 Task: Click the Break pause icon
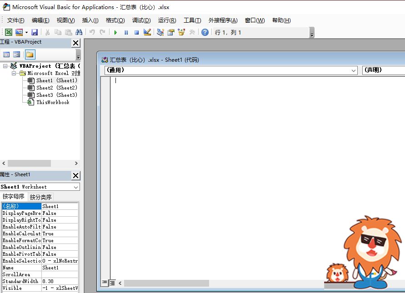(126, 32)
